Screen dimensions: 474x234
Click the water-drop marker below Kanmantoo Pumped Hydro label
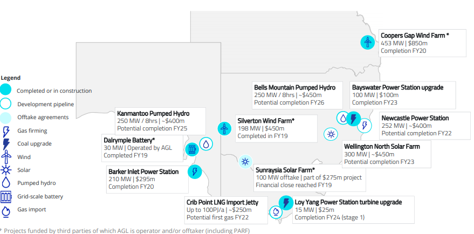pos(206,144)
